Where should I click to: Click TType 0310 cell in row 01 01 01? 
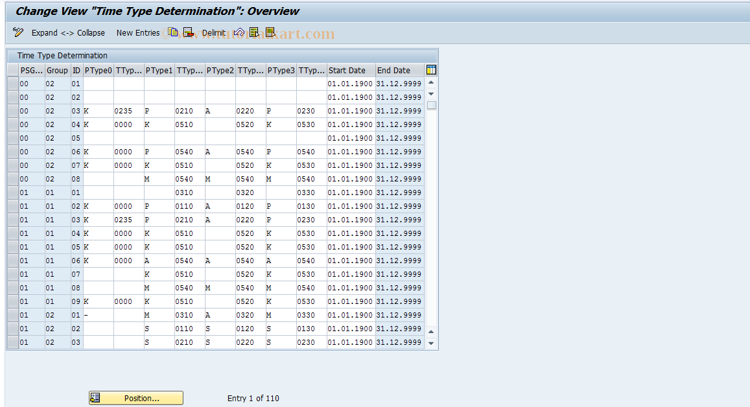click(x=190, y=192)
